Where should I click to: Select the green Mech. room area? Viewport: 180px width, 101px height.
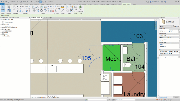[x=111, y=58]
